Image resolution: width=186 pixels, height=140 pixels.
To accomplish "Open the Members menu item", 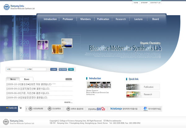I will 86,19.
